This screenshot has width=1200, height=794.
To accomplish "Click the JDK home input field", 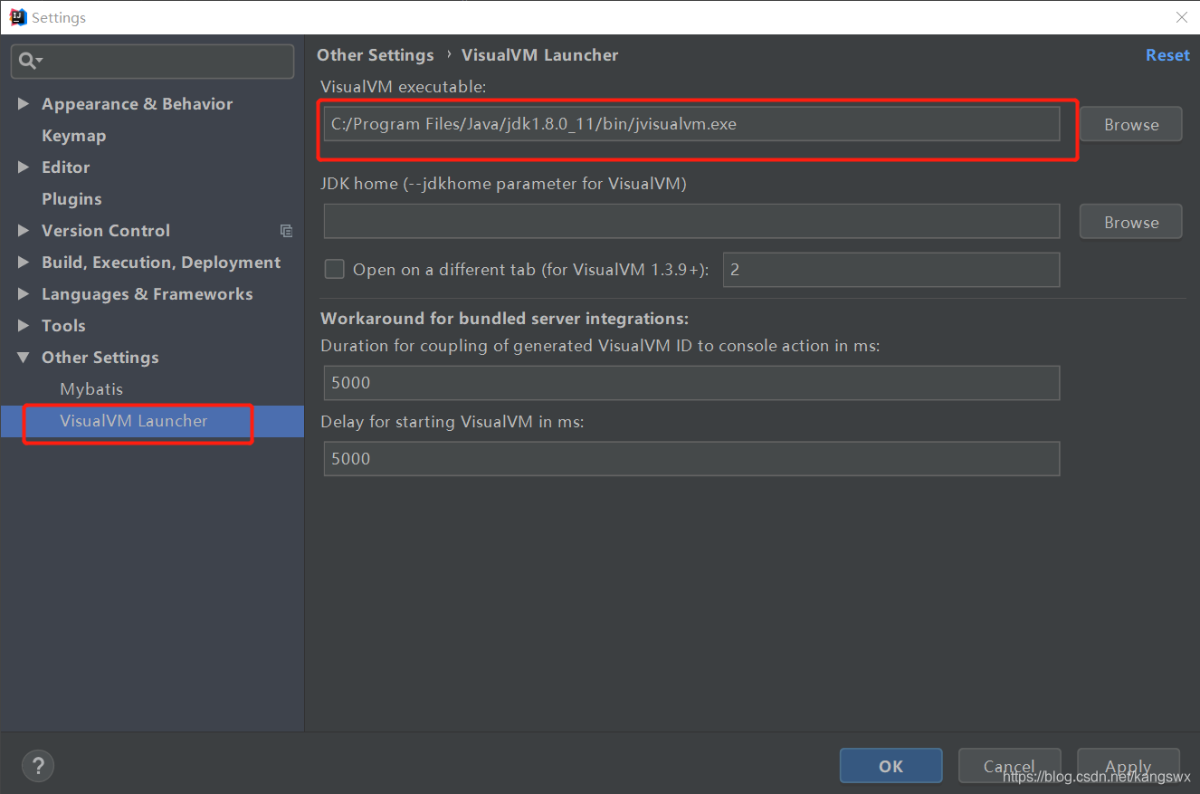I will [x=691, y=222].
